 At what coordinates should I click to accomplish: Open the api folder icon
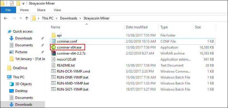pyautogui.click(x=53, y=35)
